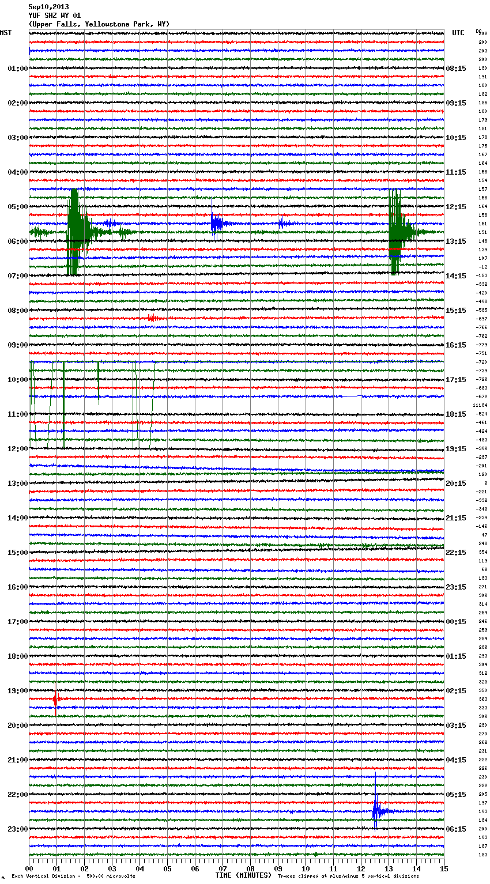Select the 01:00 MST hour label

pos(18,69)
